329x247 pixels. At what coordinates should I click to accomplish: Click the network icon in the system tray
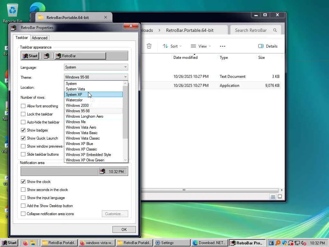pos(297,243)
